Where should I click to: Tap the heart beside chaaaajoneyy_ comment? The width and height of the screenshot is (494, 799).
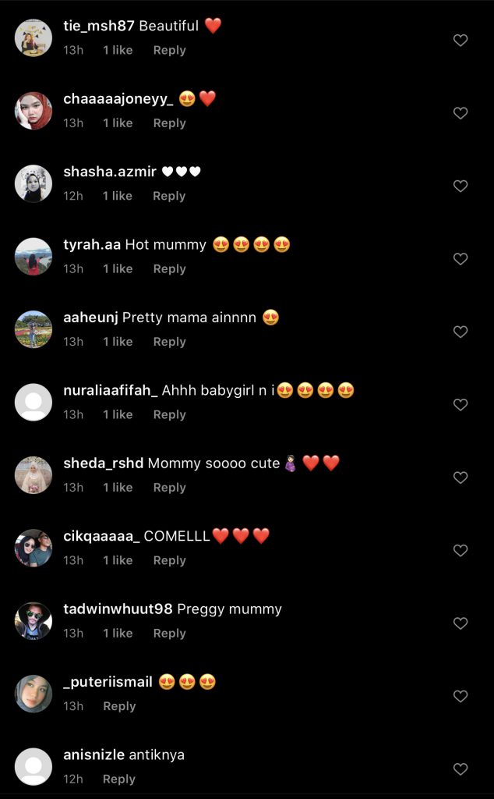pos(460,113)
